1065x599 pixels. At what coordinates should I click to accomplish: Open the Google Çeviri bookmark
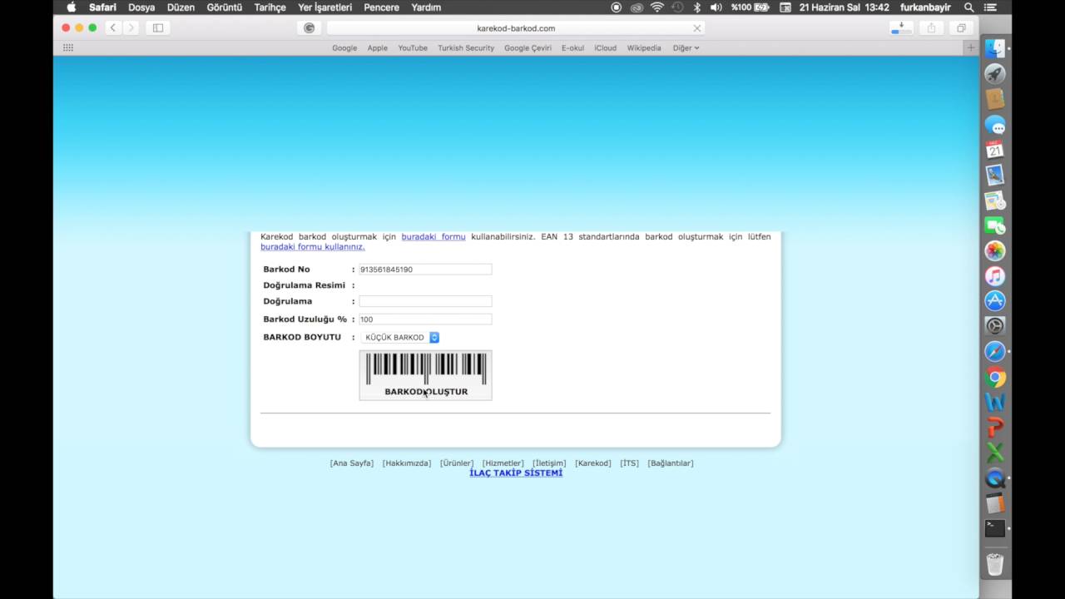(528, 48)
